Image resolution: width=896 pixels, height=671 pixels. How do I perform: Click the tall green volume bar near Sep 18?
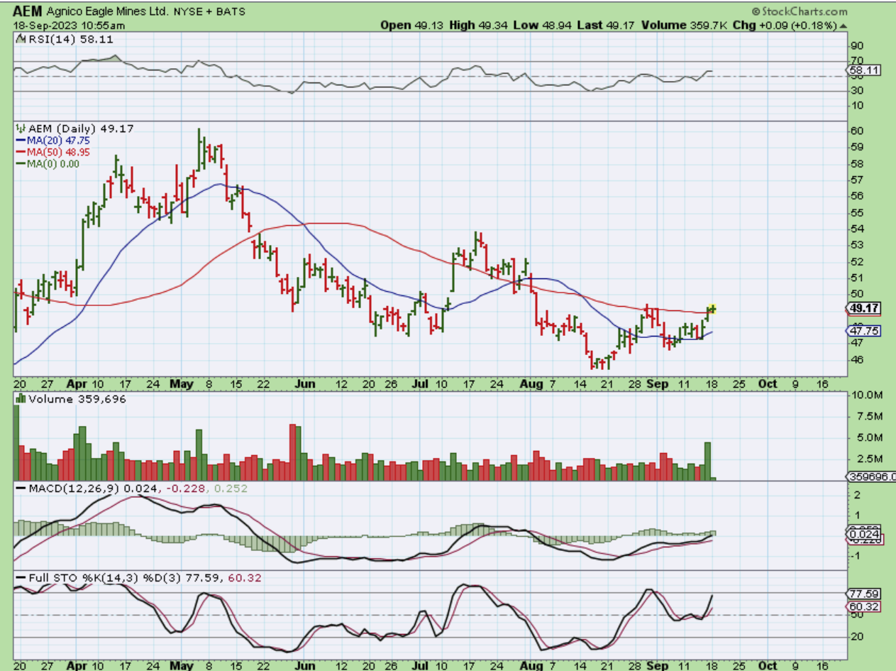click(707, 462)
